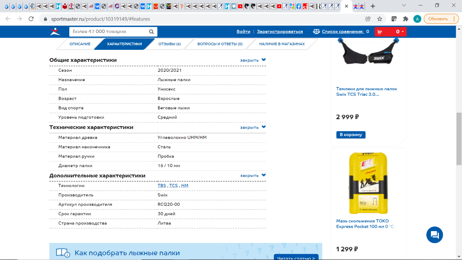Submit search with the magnifier icon

click(152, 32)
